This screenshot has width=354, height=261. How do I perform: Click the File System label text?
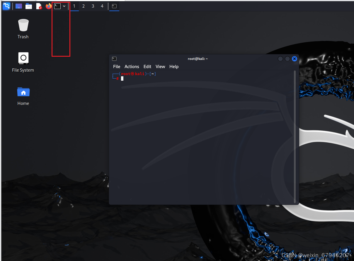23,70
